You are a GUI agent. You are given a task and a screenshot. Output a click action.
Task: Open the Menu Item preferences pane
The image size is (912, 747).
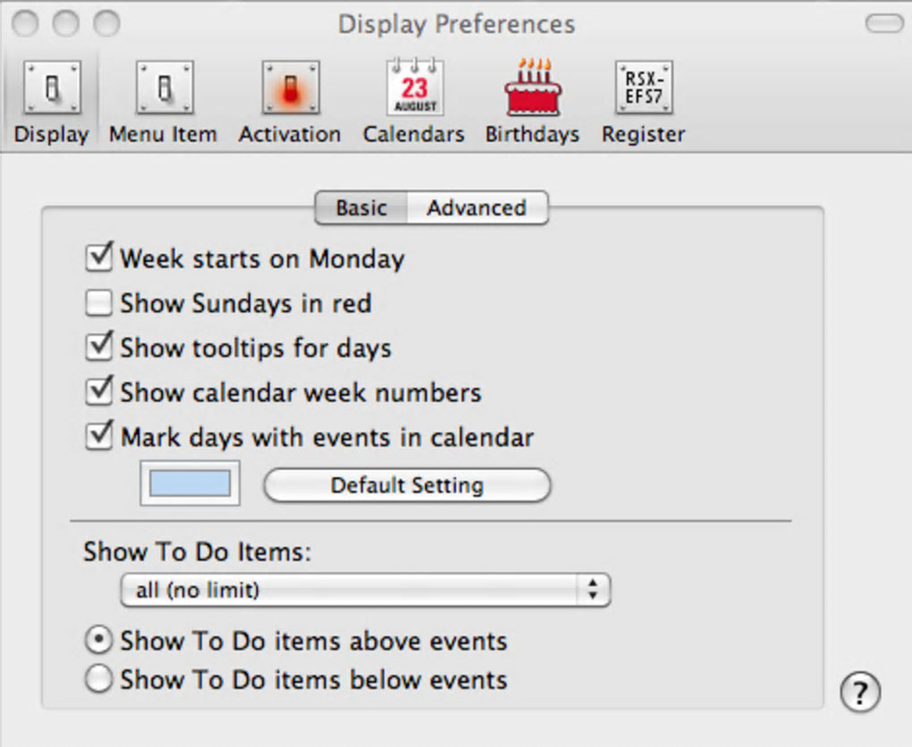point(163,100)
